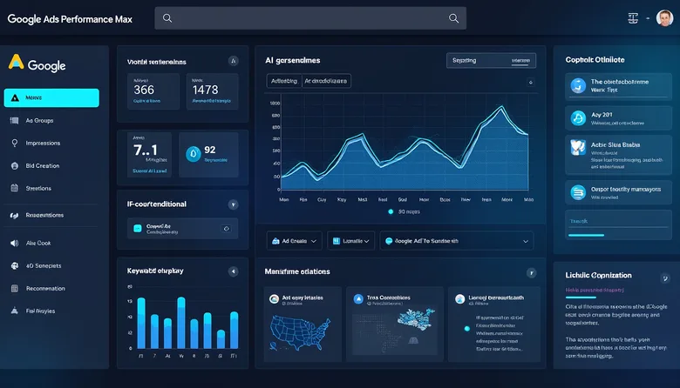This screenshot has width=680, height=388.
Task: Click cyan progress line under purple link
Action: 581,298
